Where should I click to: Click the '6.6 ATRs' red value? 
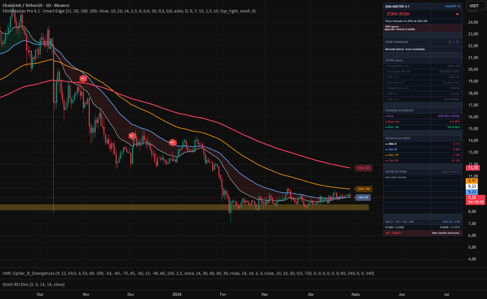coord(455,121)
